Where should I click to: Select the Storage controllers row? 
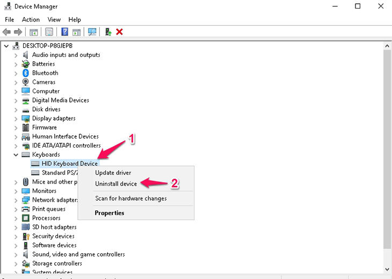tap(52, 263)
